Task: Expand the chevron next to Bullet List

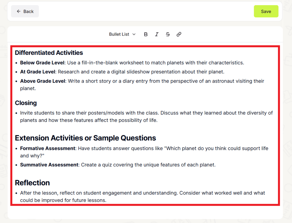Action: [x=134, y=34]
